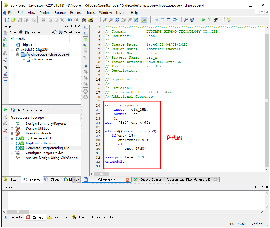Click the wrench preferences icon
270x228 pixels.
click(186, 20)
